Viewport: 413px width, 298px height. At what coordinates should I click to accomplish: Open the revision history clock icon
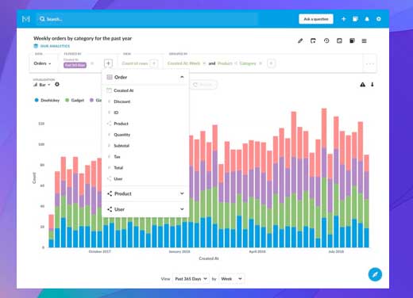click(x=326, y=40)
